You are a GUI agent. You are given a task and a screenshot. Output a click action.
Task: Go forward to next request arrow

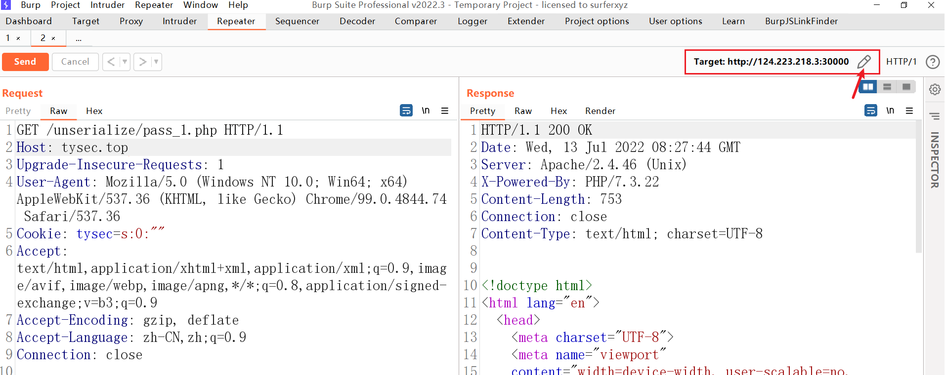pos(143,62)
